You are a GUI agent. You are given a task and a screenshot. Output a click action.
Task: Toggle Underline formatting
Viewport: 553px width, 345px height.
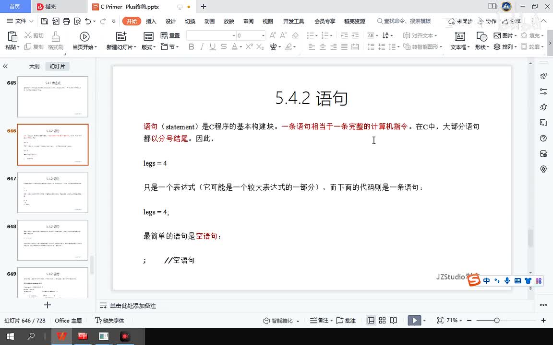[213, 46]
